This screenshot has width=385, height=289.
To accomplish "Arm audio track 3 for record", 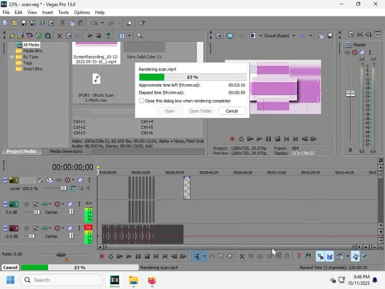I will coord(27,228).
